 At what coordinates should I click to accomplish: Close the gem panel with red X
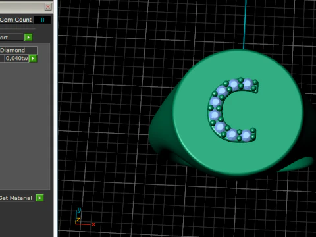pos(48,7)
